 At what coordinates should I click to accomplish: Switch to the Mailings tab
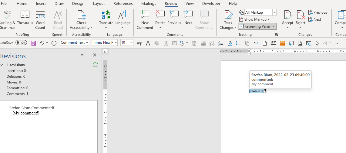pos(149,4)
